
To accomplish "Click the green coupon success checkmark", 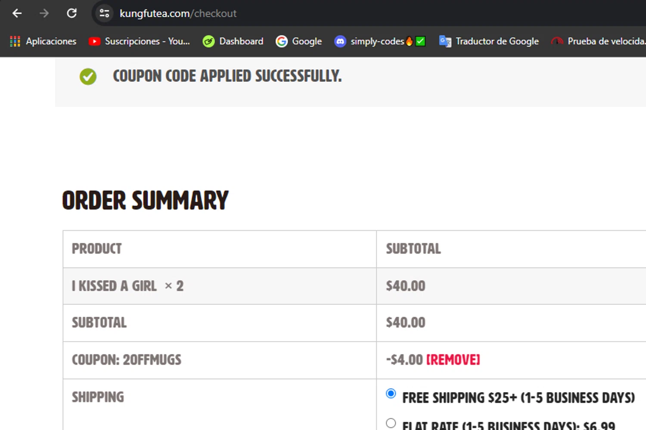I will (88, 77).
